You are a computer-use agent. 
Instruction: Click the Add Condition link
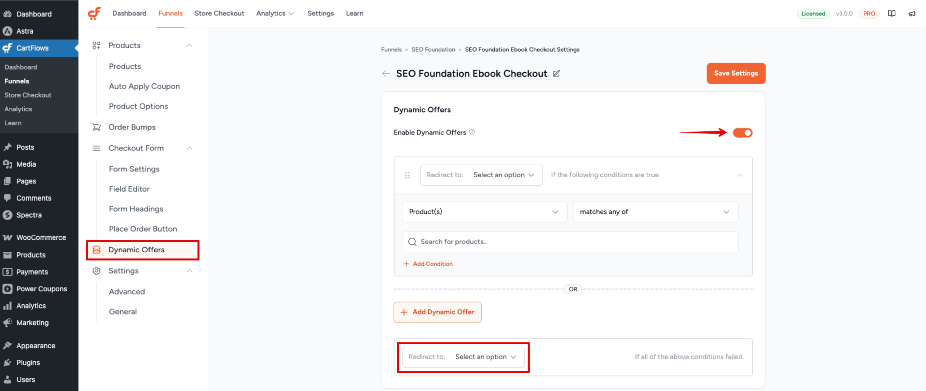(428, 264)
